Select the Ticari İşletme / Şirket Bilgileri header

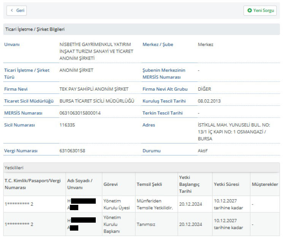click(x=35, y=29)
